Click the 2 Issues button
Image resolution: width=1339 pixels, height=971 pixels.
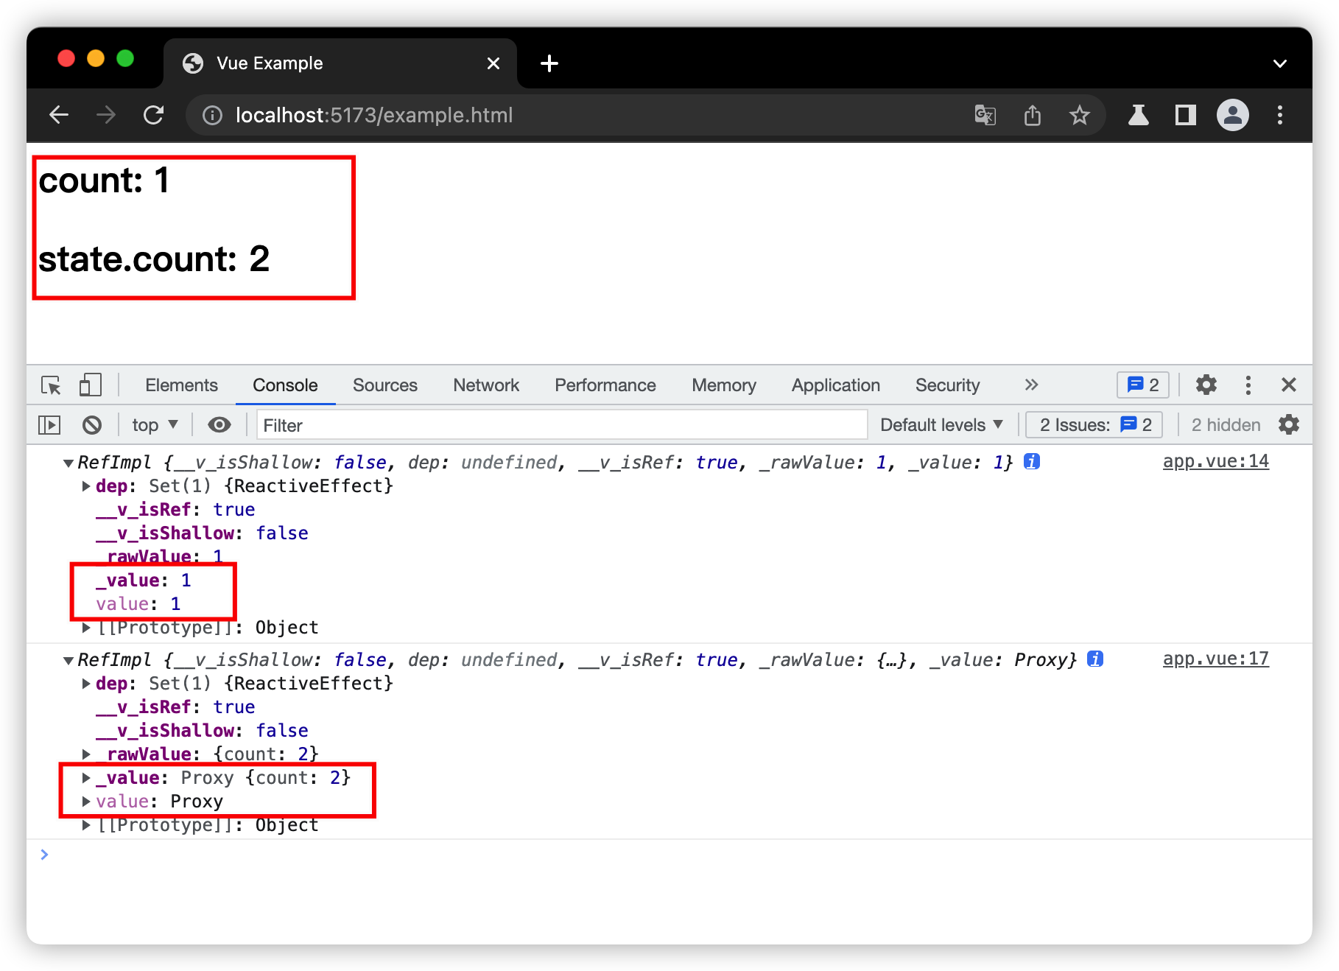point(1094,425)
